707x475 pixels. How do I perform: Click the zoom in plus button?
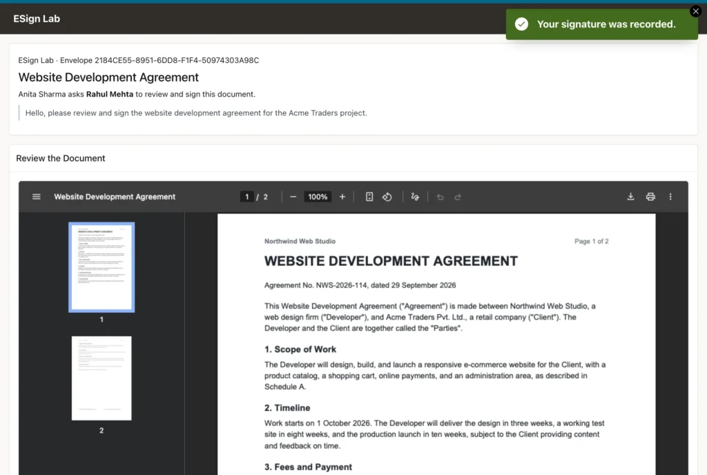342,197
